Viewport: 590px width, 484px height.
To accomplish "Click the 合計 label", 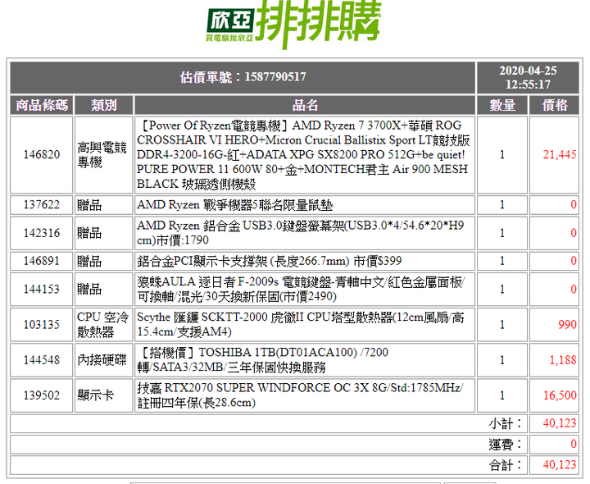I will pos(506,465).
